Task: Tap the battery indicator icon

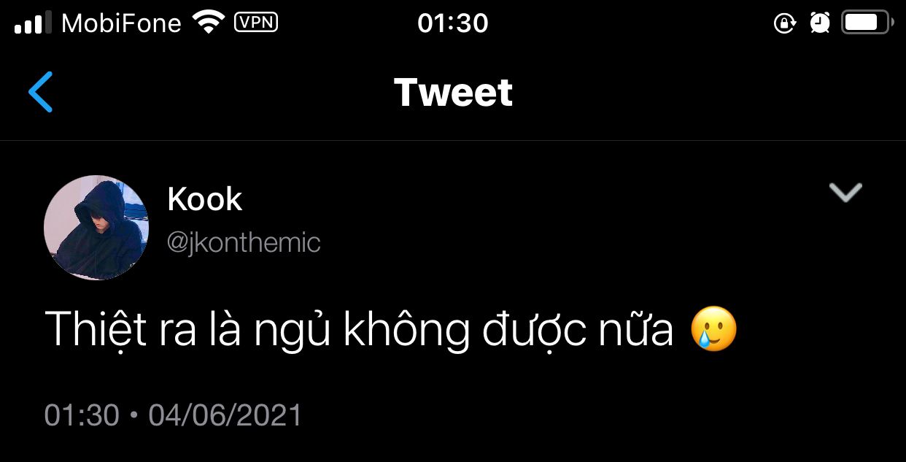Action: (867, 23)
